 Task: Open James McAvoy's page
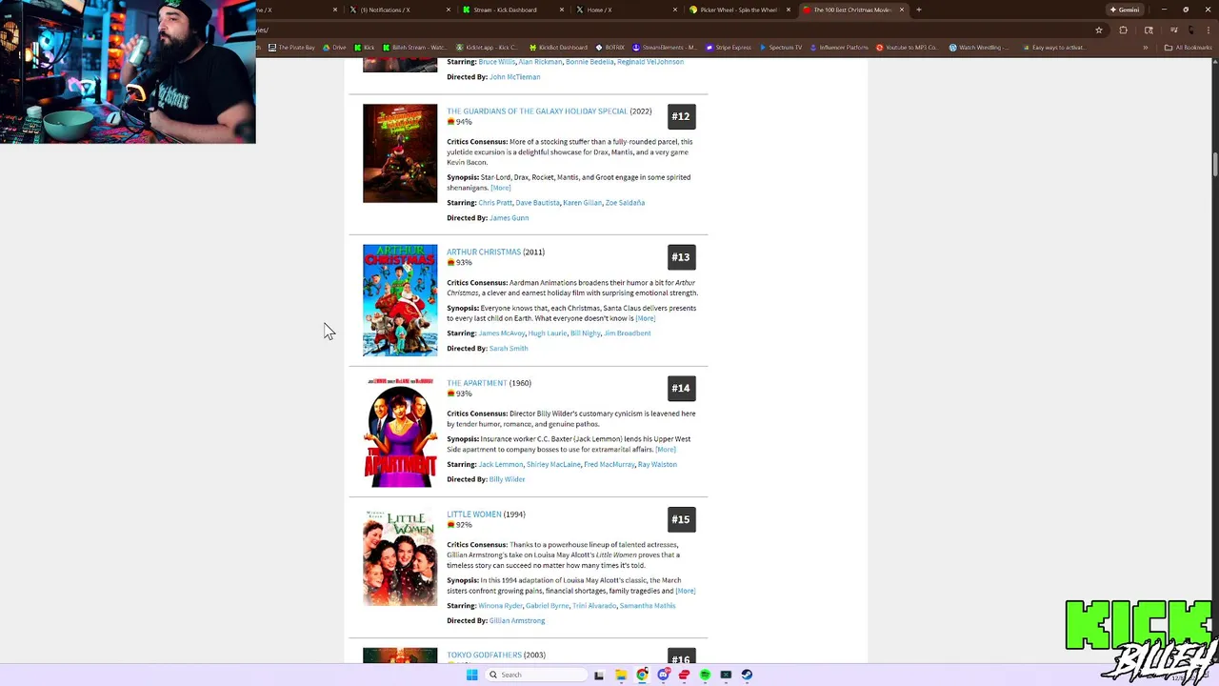[502, 333]
